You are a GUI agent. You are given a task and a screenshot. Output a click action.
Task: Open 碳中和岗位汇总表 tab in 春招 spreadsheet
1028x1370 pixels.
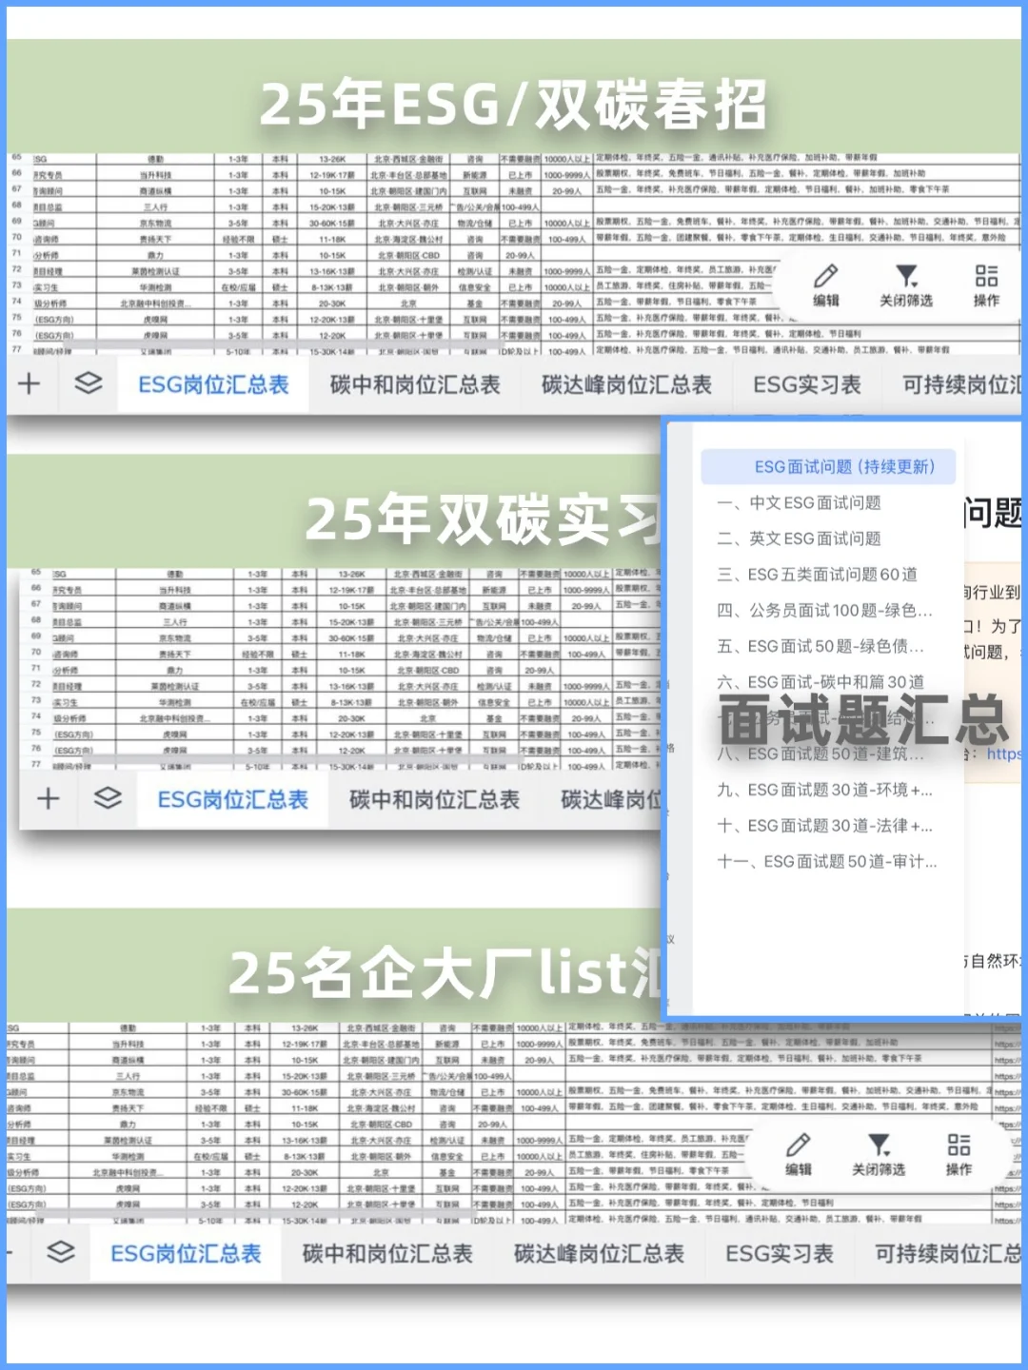415,385
